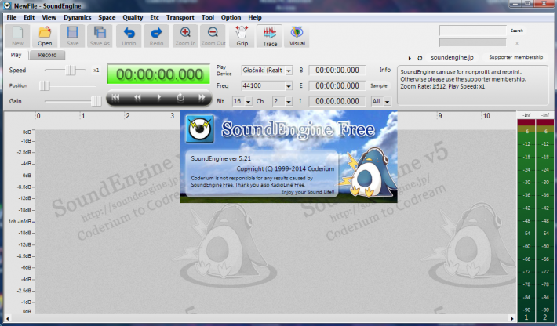Screen dimensions: 557x326
Task: Start playback with the play button
Action: (159, 97)
